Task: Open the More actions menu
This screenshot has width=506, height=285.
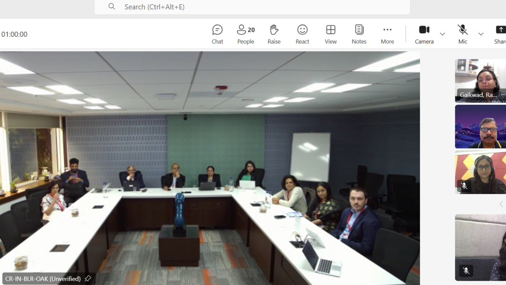Action: pyautogui.click(x=387, y=34)
